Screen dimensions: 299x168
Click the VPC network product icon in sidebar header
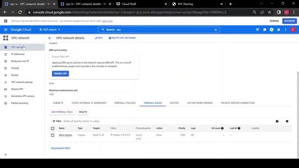tap(6, 38)
